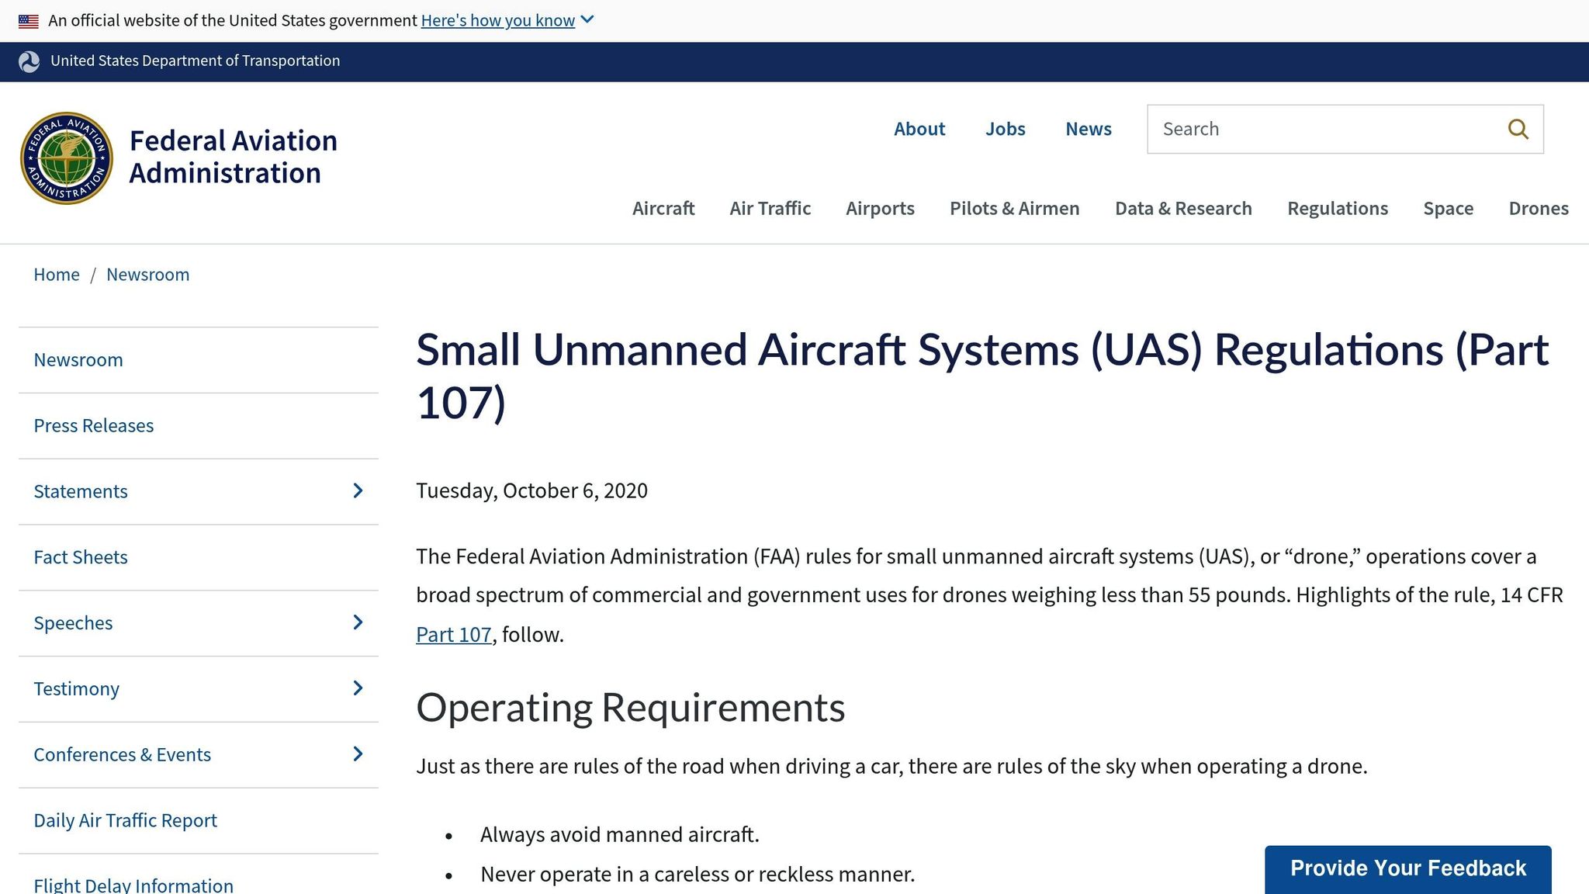The height and width of the screenshot is (894, 1589).
Task: Click the Small Unmanned Aircraft Systems page title
Action: coord(982,376)
